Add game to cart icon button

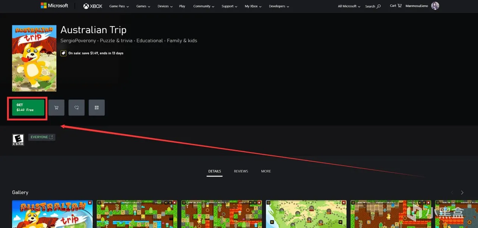[x=56, y=108]
